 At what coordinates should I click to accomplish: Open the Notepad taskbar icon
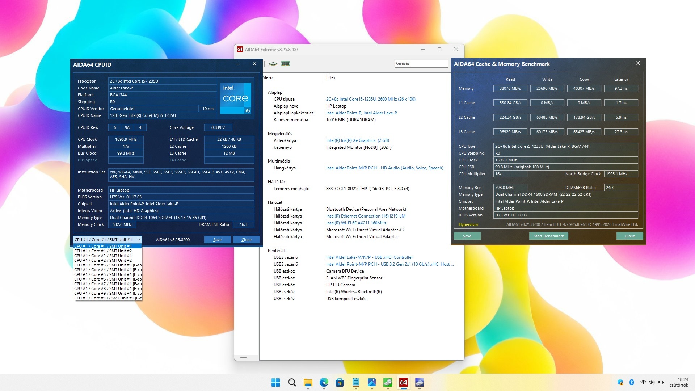355,382
